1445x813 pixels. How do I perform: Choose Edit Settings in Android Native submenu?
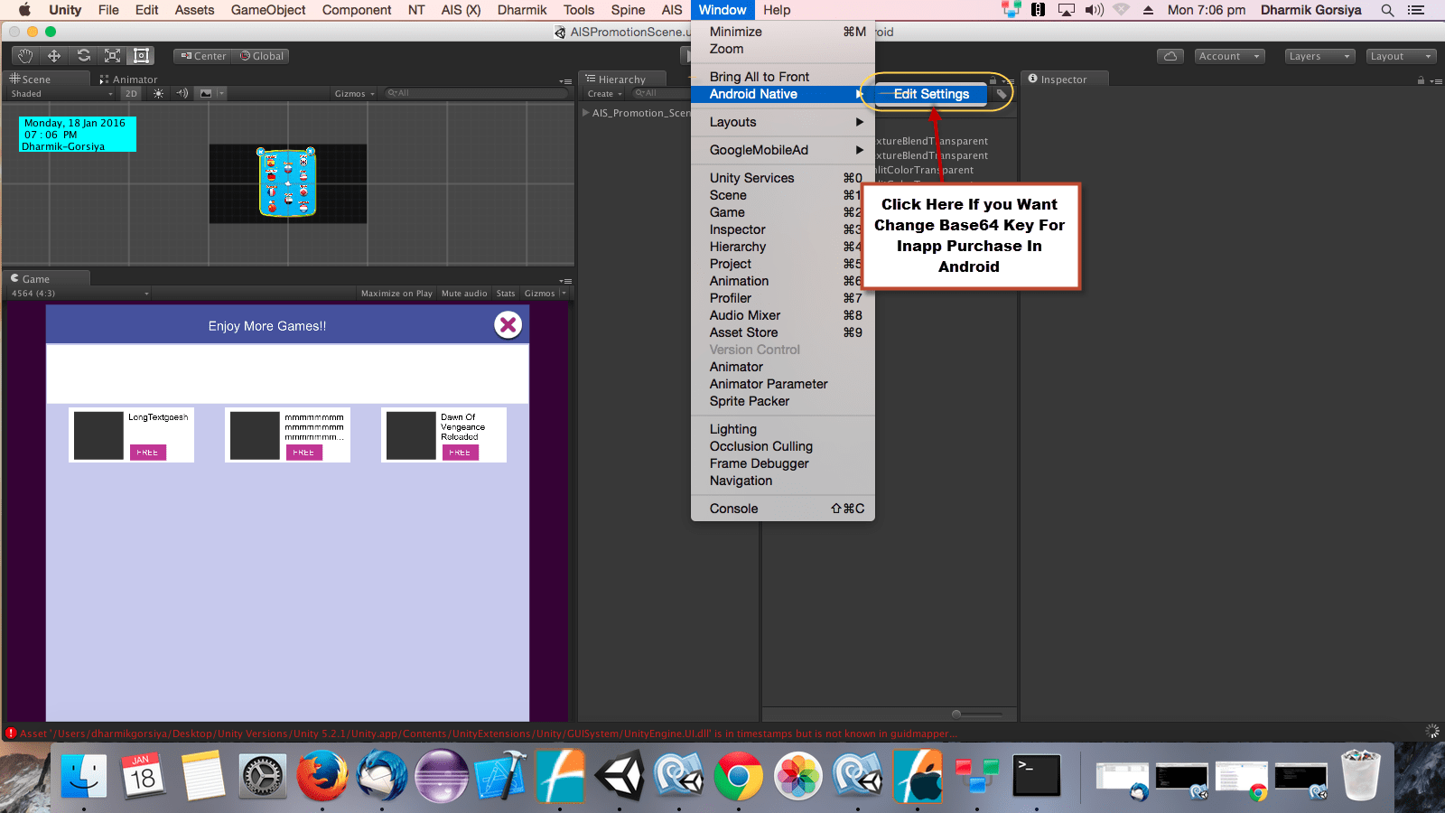coord(931,94)
